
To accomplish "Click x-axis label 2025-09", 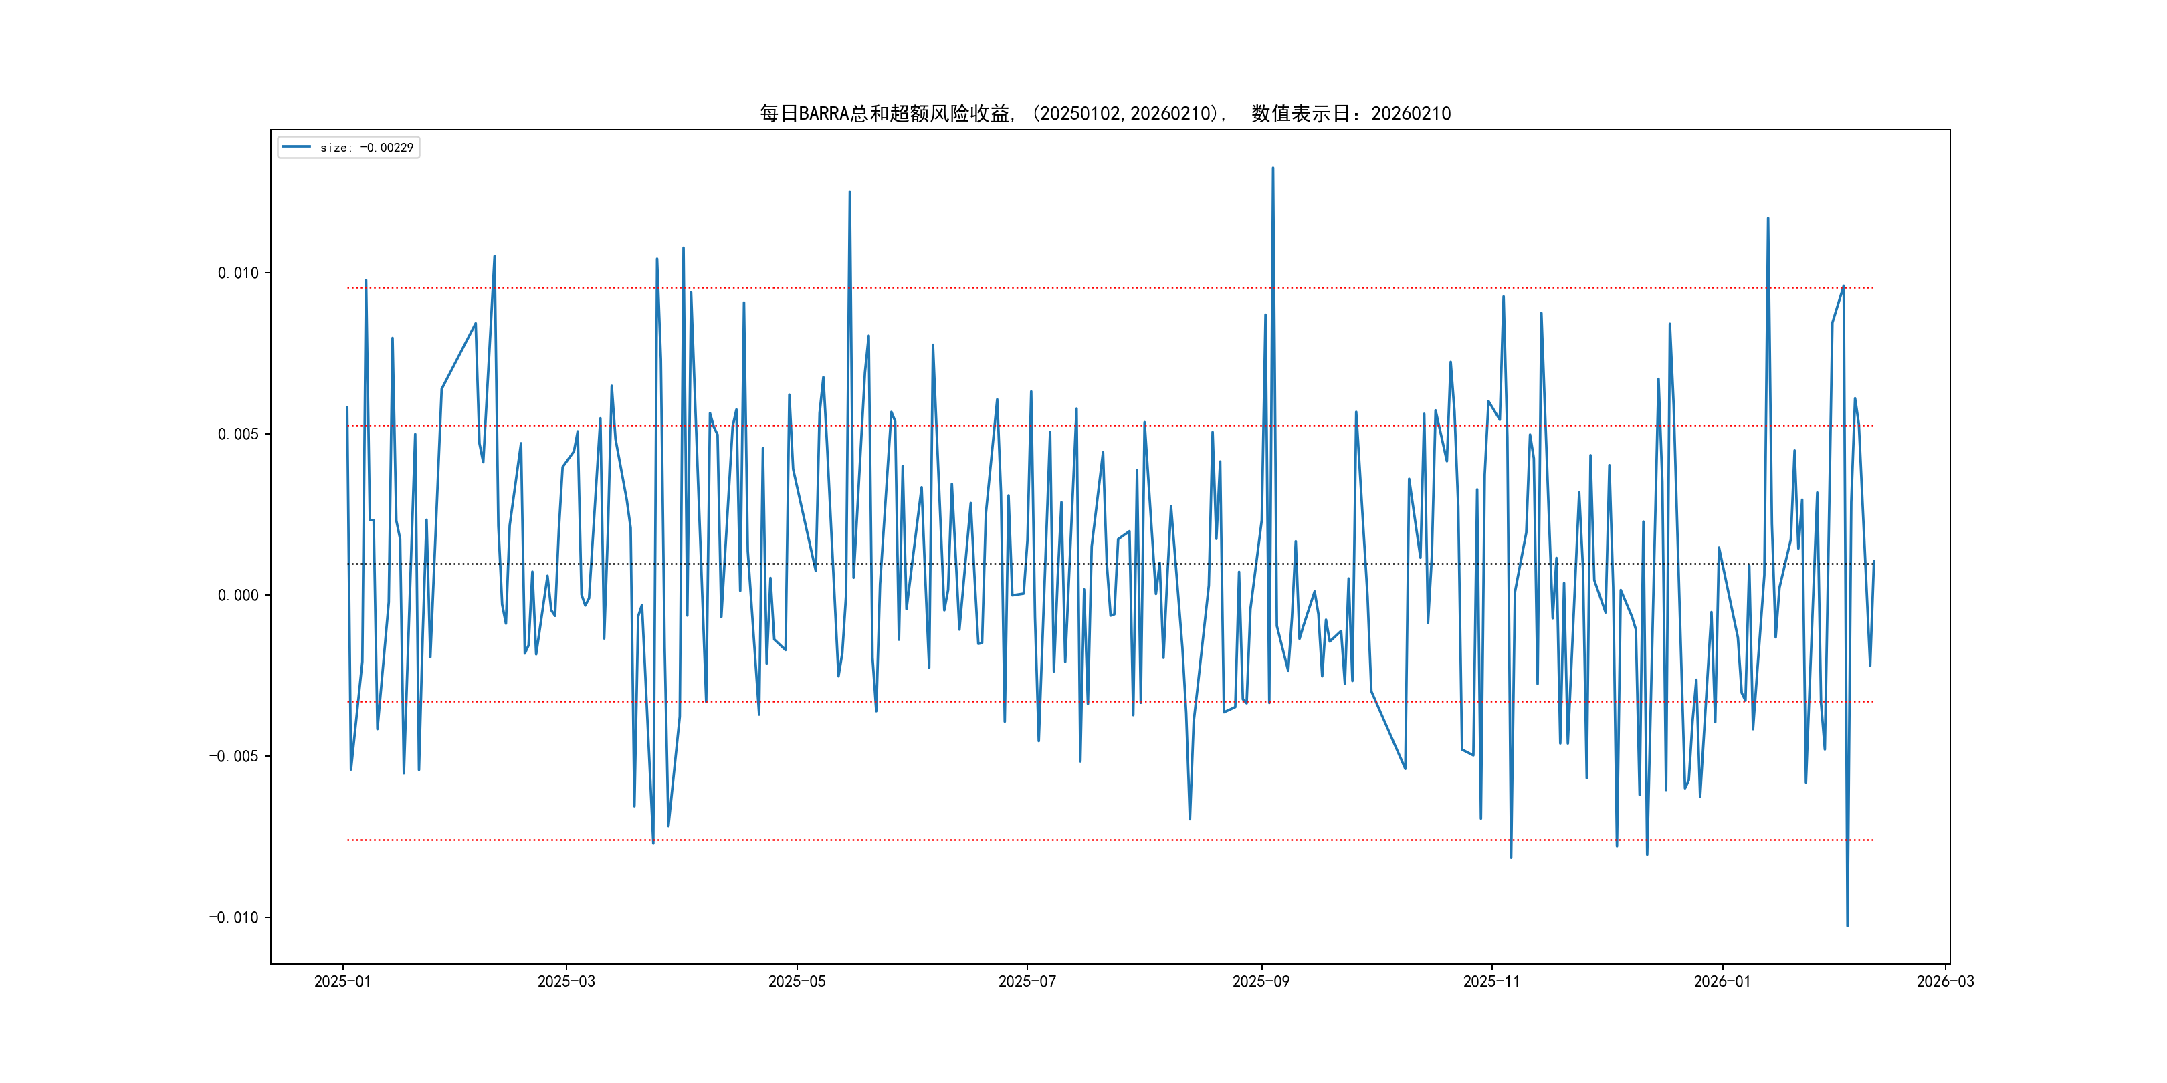I will [1260, 981].
